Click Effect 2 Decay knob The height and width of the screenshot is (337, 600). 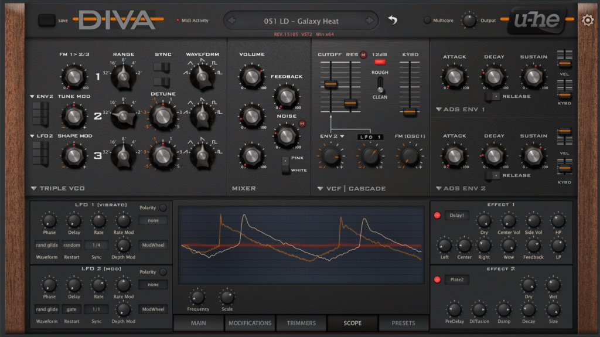point(529,309)
